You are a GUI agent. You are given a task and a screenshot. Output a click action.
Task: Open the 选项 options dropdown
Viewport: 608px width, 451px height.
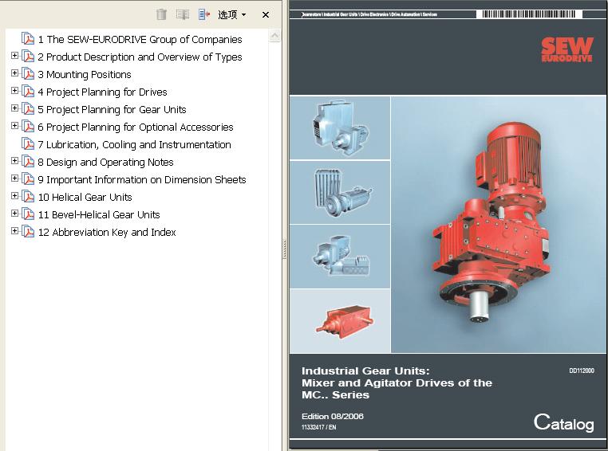(232, 14)
